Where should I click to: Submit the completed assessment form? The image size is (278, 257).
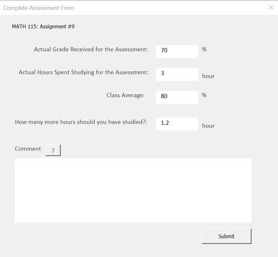tap(226, 236)
